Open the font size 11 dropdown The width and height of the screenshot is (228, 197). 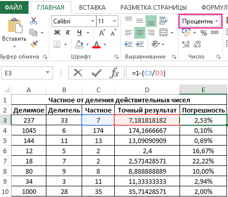click(x=115, y=21)
